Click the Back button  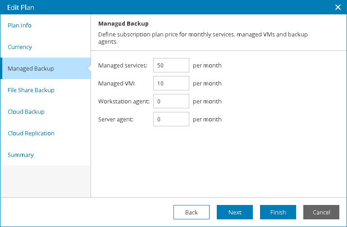(192, 212)
